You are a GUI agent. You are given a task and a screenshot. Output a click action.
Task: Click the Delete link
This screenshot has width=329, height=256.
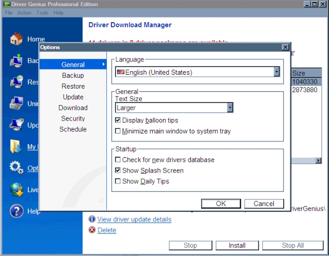point(107,230)
